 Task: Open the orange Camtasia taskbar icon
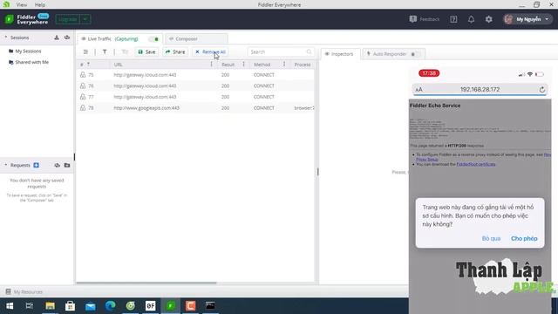(190, 306)
